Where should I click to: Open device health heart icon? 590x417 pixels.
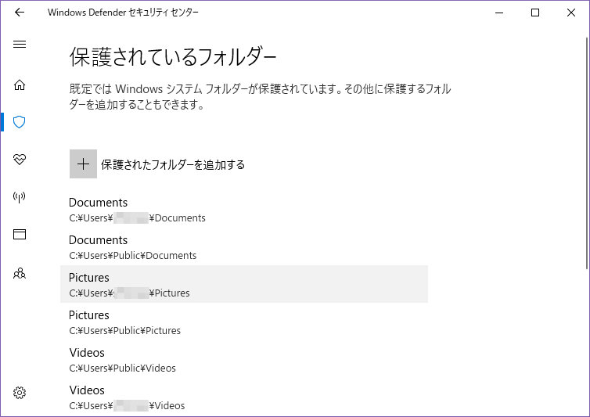pos(20,160)
